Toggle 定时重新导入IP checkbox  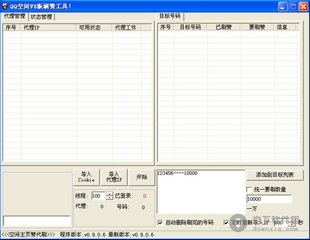point(226,223)
